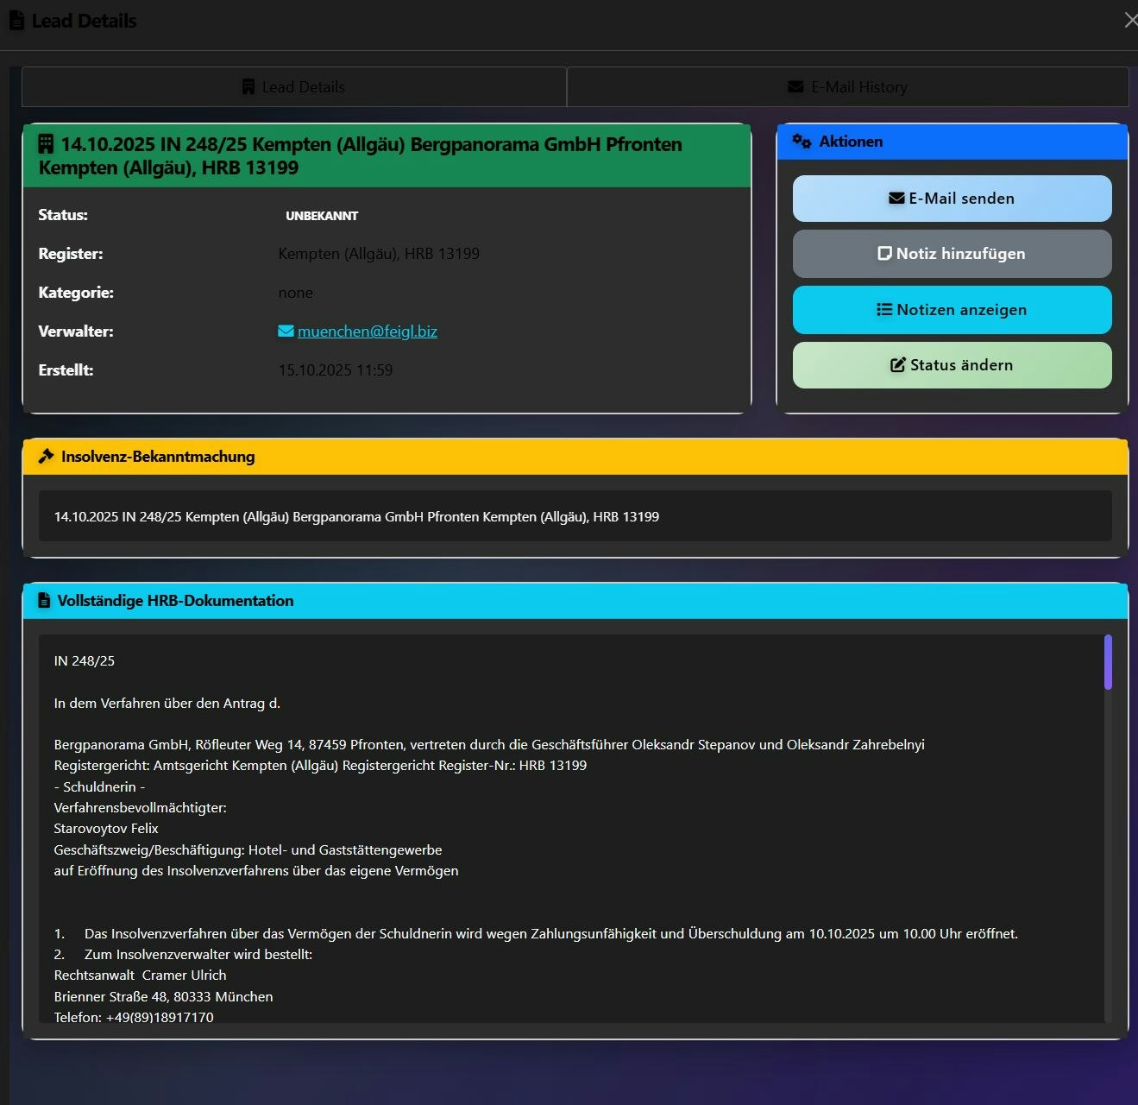Click the envelope icon inside E-Mail senden button

896,198
